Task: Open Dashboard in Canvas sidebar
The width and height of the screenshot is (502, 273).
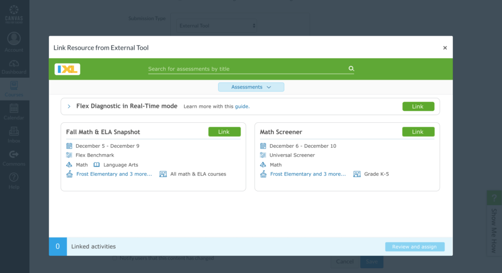Action: [x=14, y=67]
